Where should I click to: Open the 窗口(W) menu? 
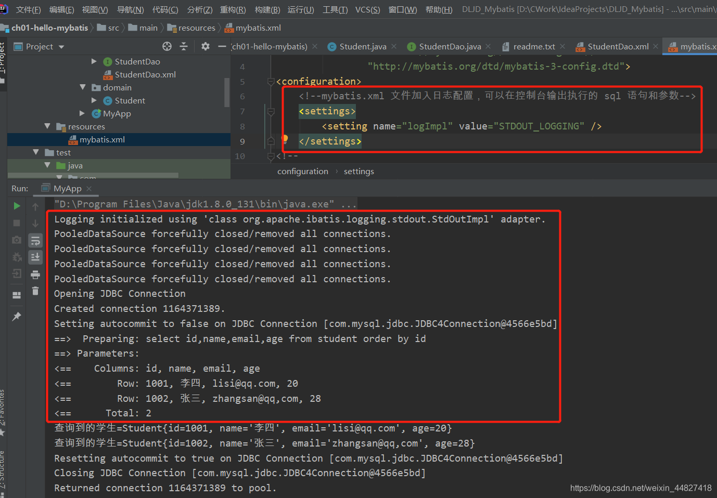click(x=403, y=10)
